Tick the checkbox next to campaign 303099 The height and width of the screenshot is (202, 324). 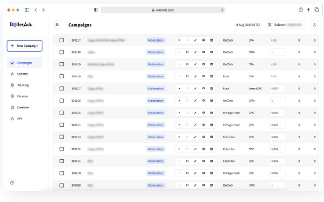click(61, 185)
